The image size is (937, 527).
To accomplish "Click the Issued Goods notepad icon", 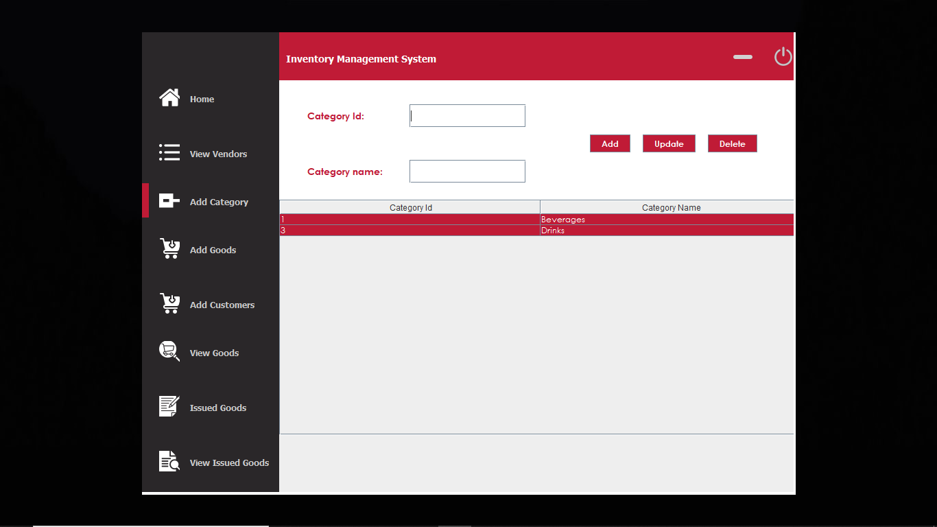I will point(169,406).
